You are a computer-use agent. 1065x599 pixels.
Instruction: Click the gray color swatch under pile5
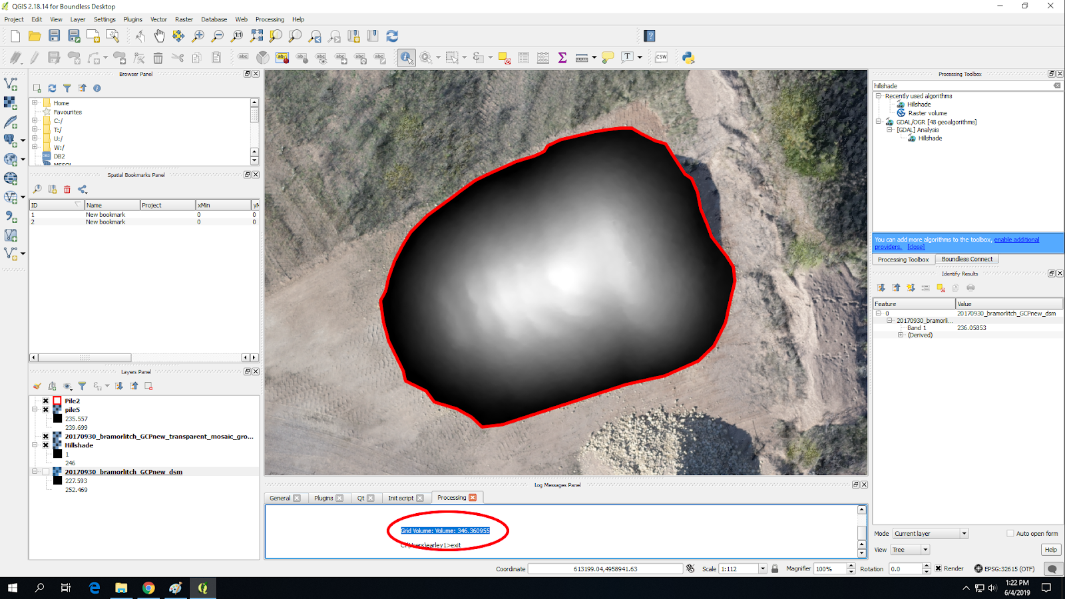click(57, 419)
